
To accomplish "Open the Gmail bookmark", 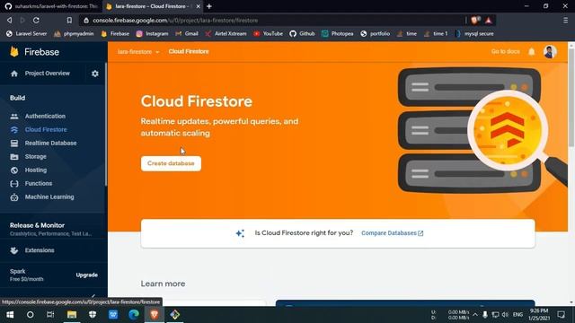I will pyautogui.click(x=187, y=34).
